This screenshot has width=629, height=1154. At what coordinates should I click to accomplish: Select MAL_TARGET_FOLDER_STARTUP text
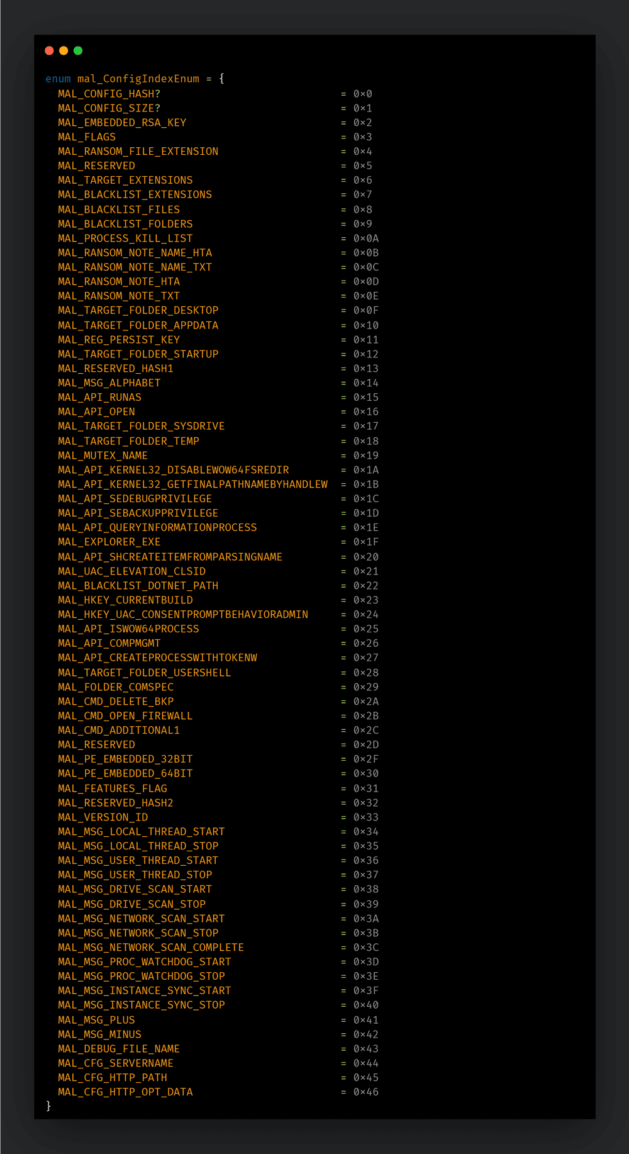click(138, 354)
